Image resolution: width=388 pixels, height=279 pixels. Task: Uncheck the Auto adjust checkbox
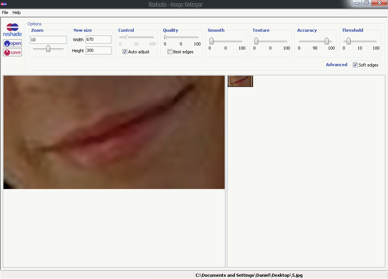[125, 52]
